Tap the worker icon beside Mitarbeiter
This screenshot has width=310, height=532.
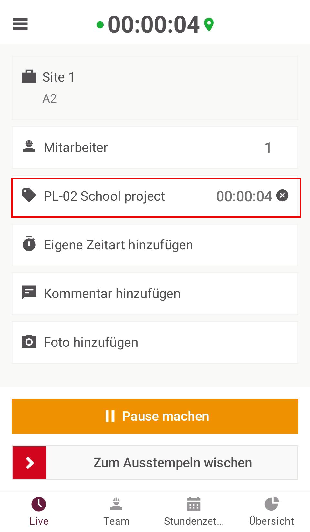pyautogui.click(x=29, y=147)
